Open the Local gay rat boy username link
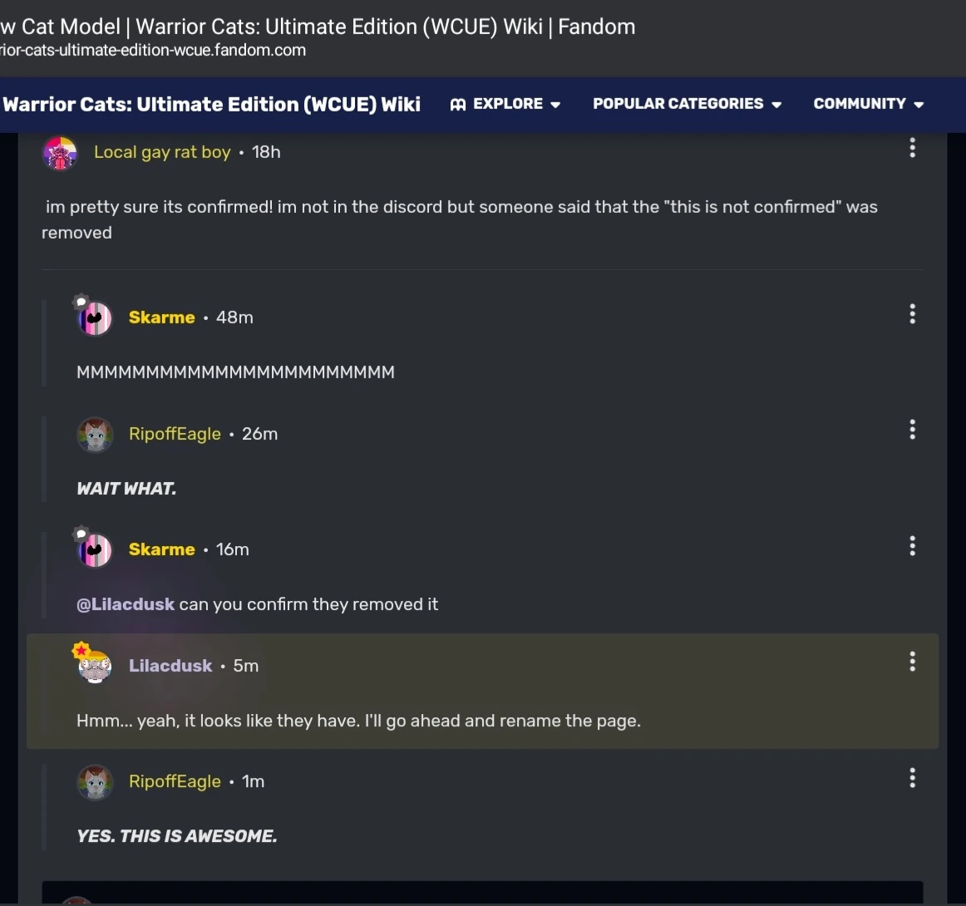The width and height of the screenshot is (966, 906). coord(162,152)
